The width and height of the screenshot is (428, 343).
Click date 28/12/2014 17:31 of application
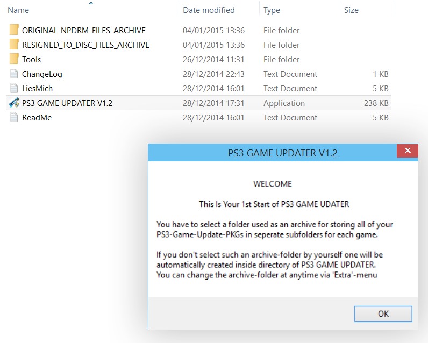click(x=213, y=103)
